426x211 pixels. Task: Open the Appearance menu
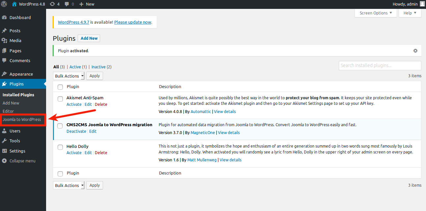click(23, 74)
